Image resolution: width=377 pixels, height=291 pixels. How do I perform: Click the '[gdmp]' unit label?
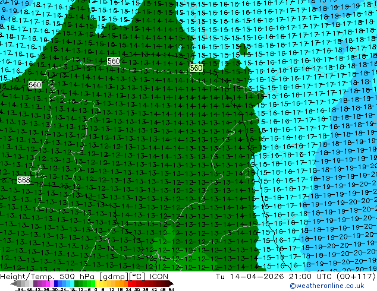click(114, 277)
